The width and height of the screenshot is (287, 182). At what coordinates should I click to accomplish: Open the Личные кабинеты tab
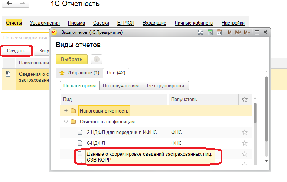pyautogui.click(x=194, y=23)
